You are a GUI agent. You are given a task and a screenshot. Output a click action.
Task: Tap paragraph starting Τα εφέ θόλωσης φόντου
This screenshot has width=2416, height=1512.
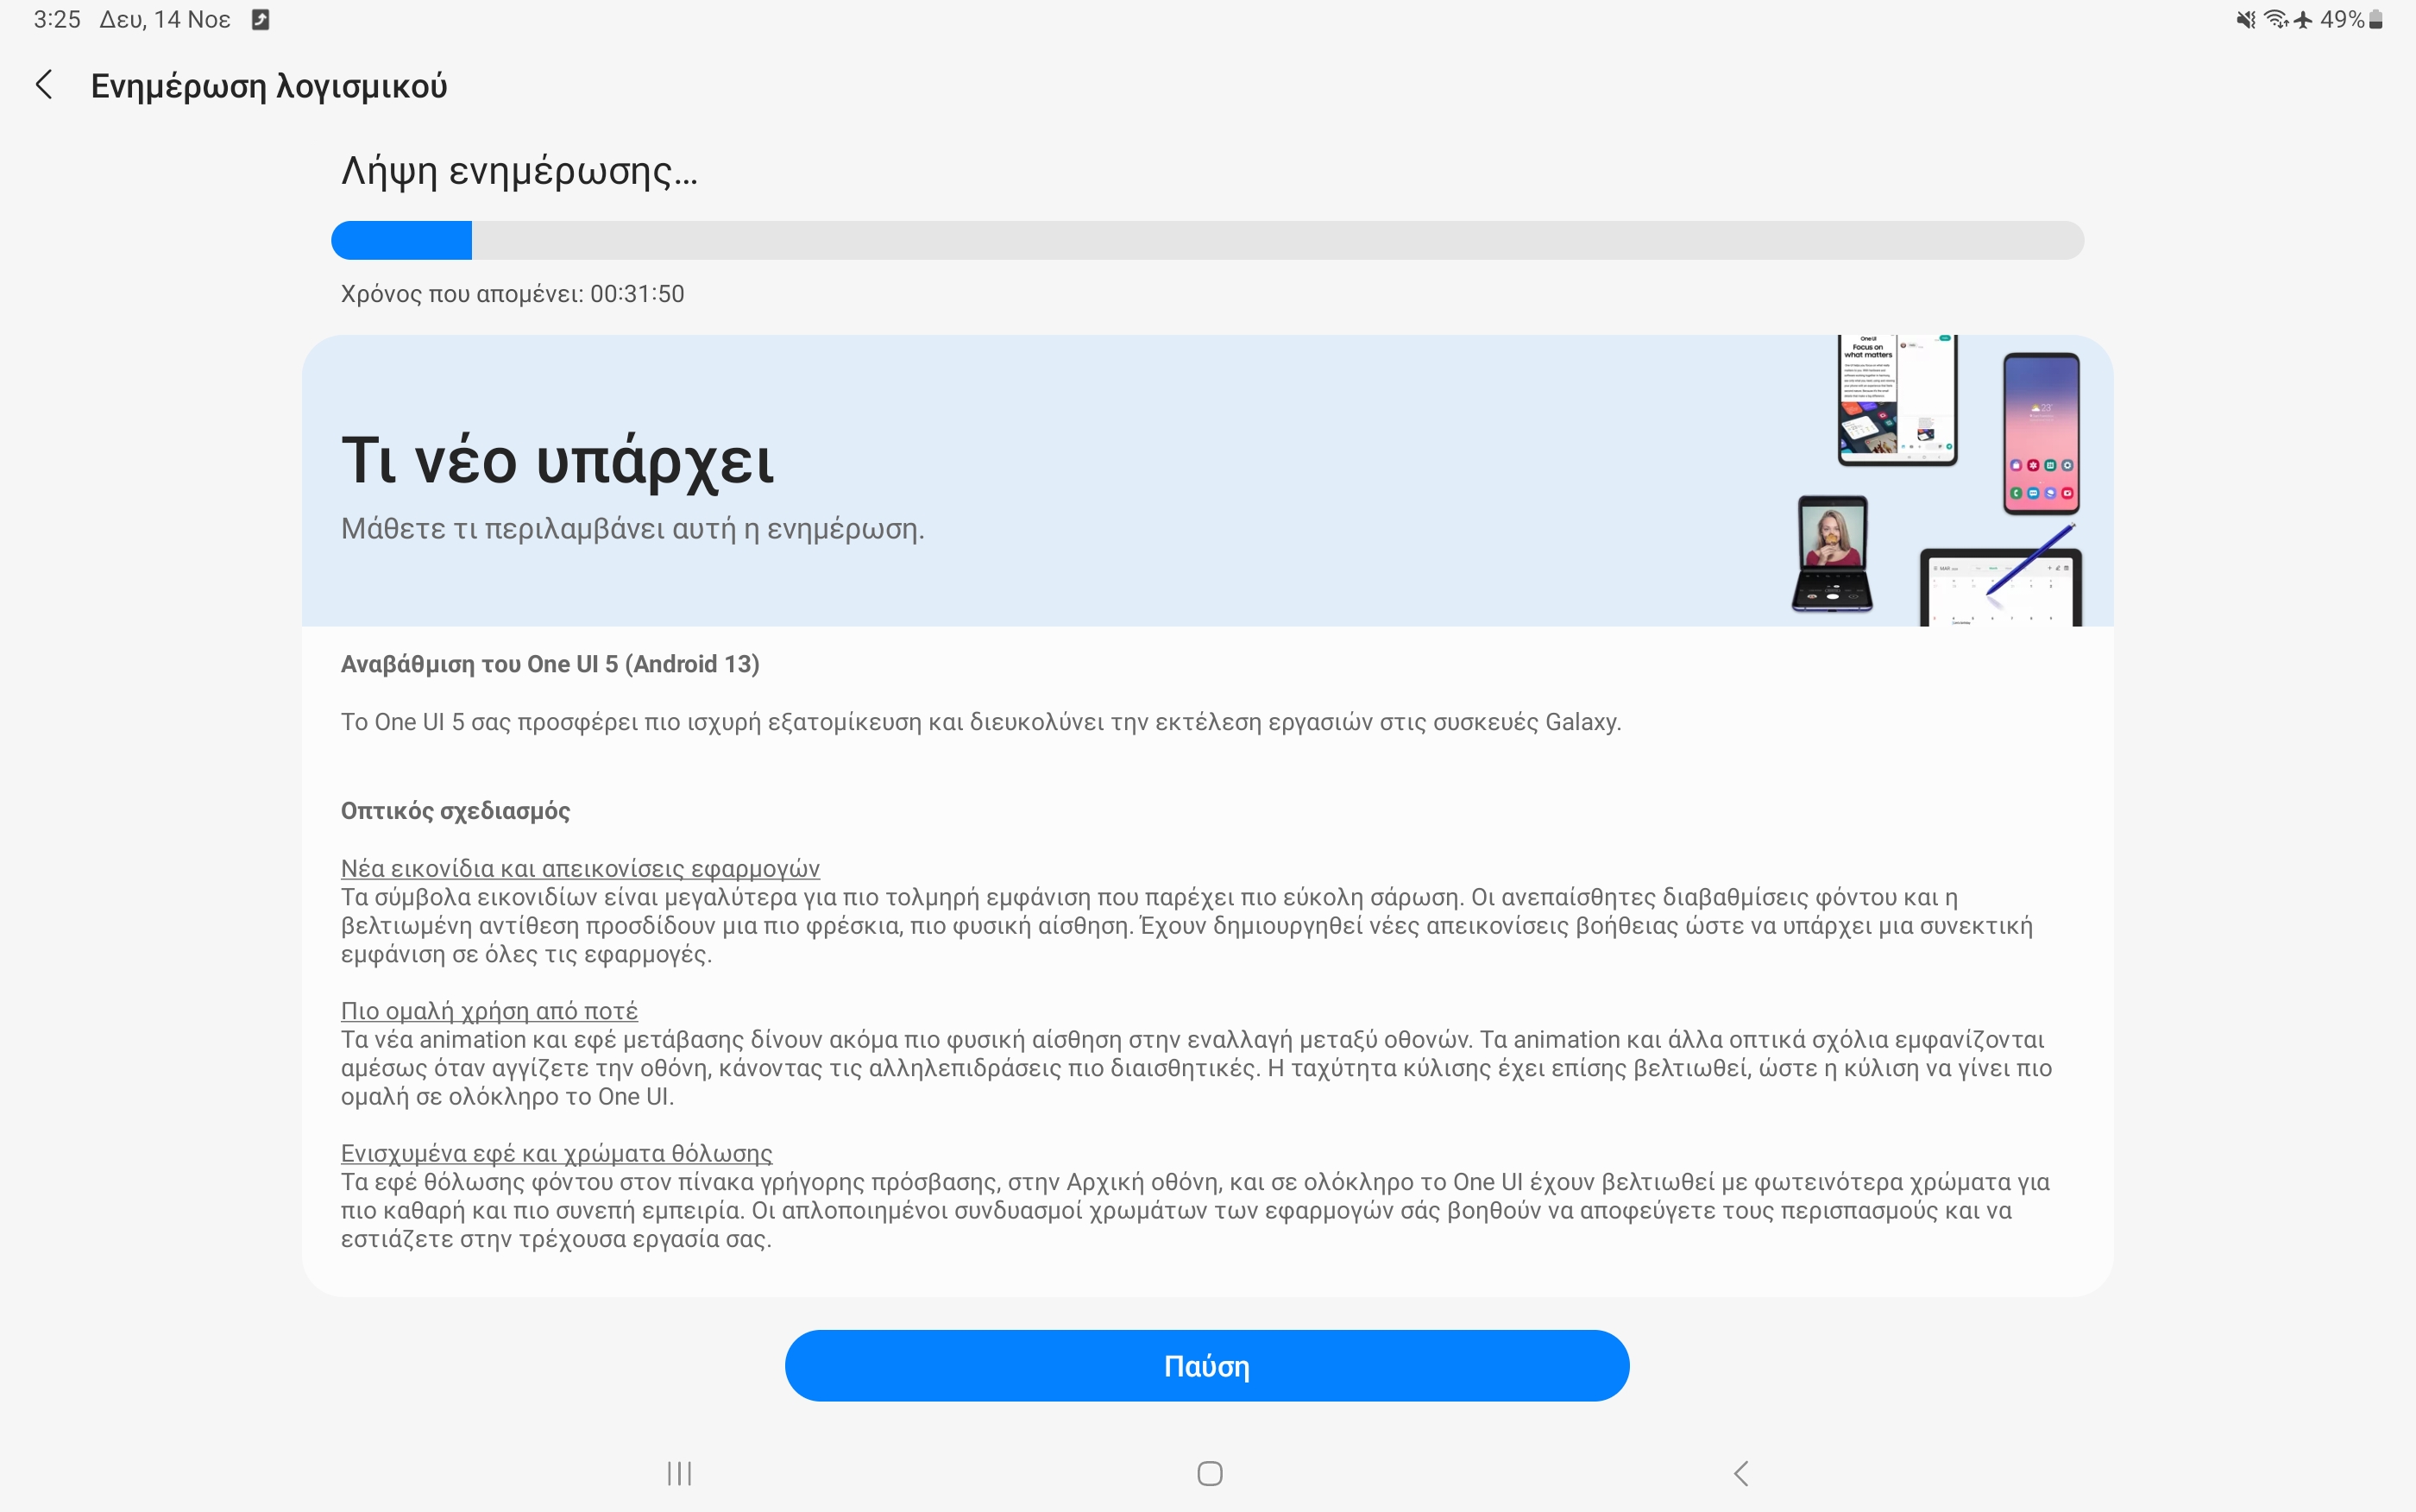click(1196, 1210)
